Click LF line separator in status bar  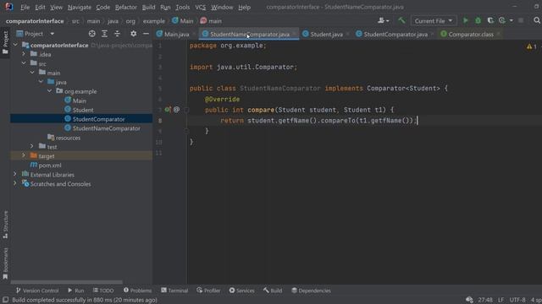click(x=501, y=300)
